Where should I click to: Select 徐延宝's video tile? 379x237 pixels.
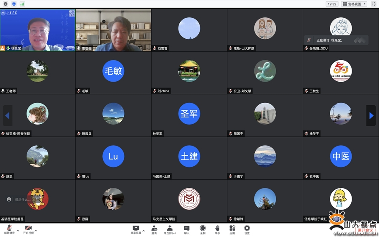click(37, 29)
